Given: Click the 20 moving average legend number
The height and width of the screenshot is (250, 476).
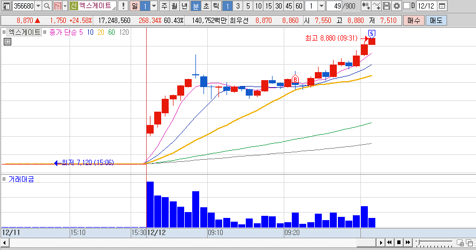Looking at the screenshot, I should point(101,32).
